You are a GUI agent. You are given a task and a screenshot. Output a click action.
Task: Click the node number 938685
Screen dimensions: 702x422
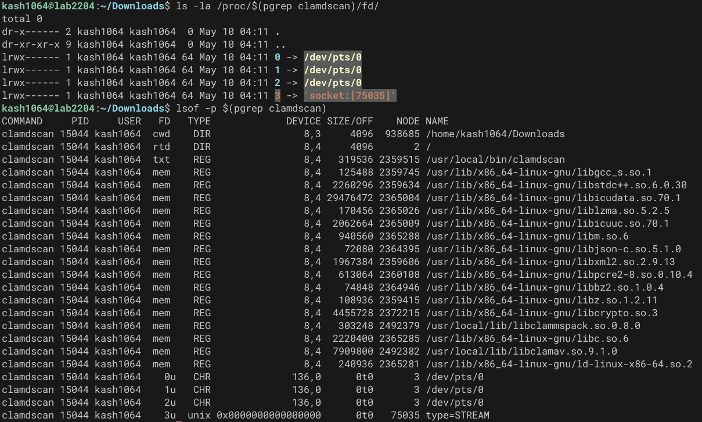(402, 134)
